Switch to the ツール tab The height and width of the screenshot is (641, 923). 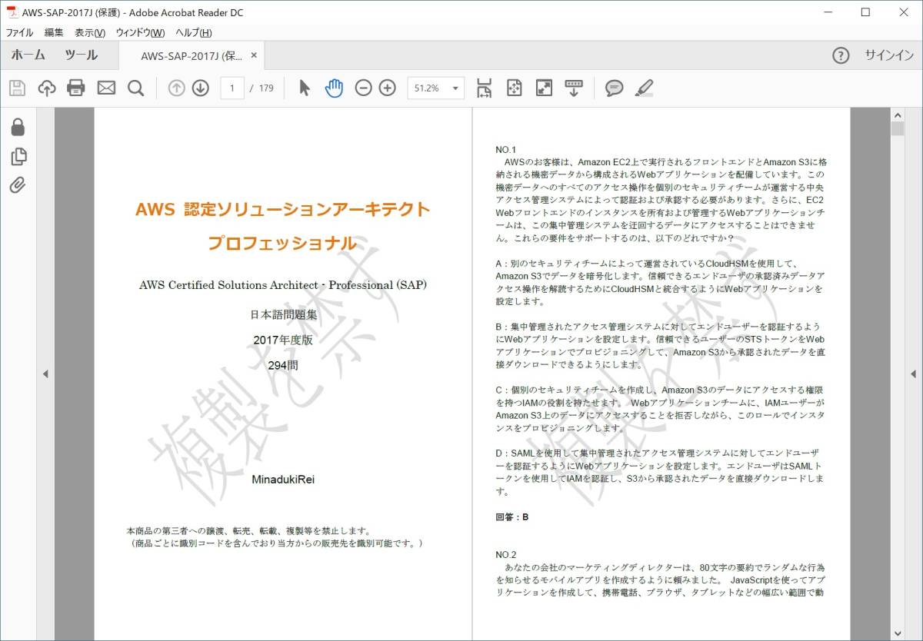click(x=81, y=55)
